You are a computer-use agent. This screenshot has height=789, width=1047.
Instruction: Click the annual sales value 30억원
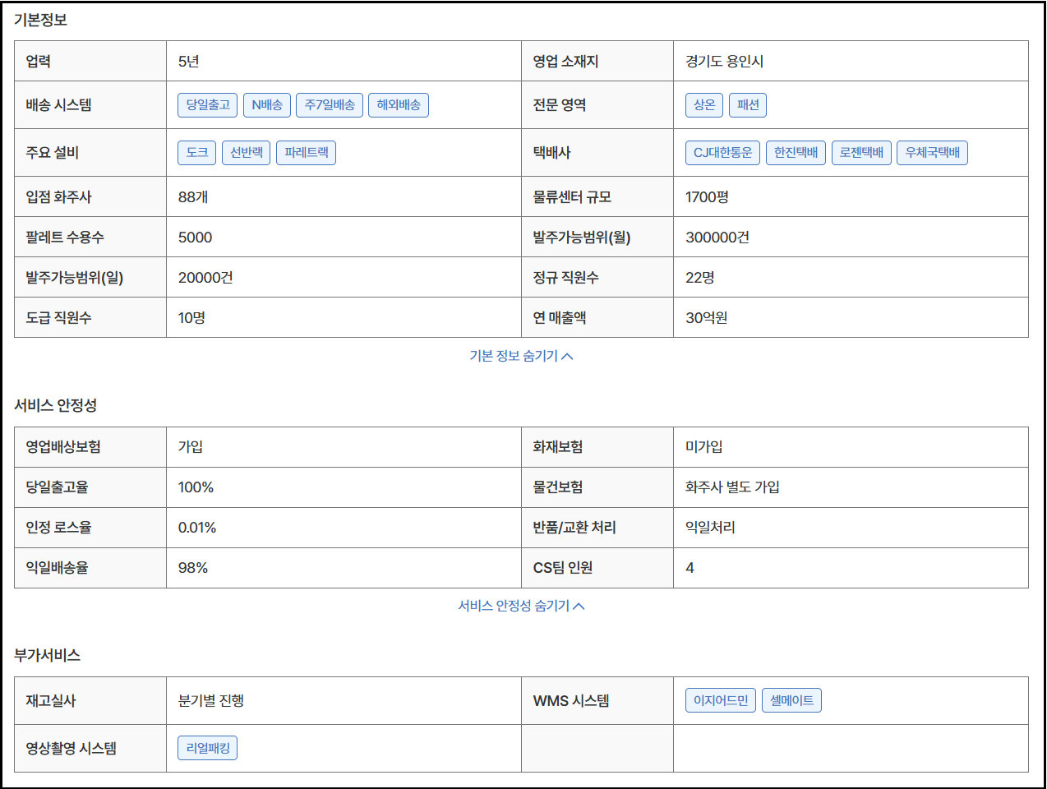point(707,318)
